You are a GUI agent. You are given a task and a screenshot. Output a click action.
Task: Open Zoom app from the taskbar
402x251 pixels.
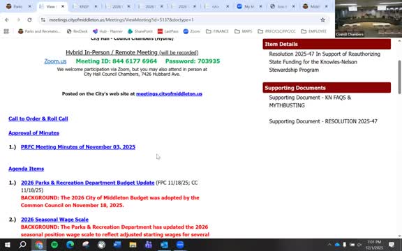tap(180, 245)
